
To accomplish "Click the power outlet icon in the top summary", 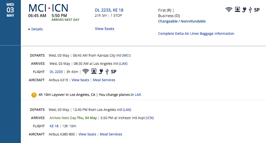I will coord(244,10).
